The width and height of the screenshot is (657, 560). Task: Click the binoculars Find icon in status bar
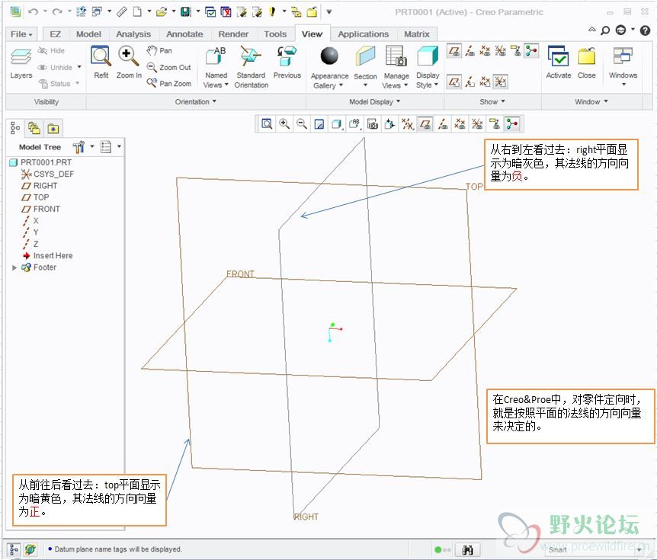[467, 549]
